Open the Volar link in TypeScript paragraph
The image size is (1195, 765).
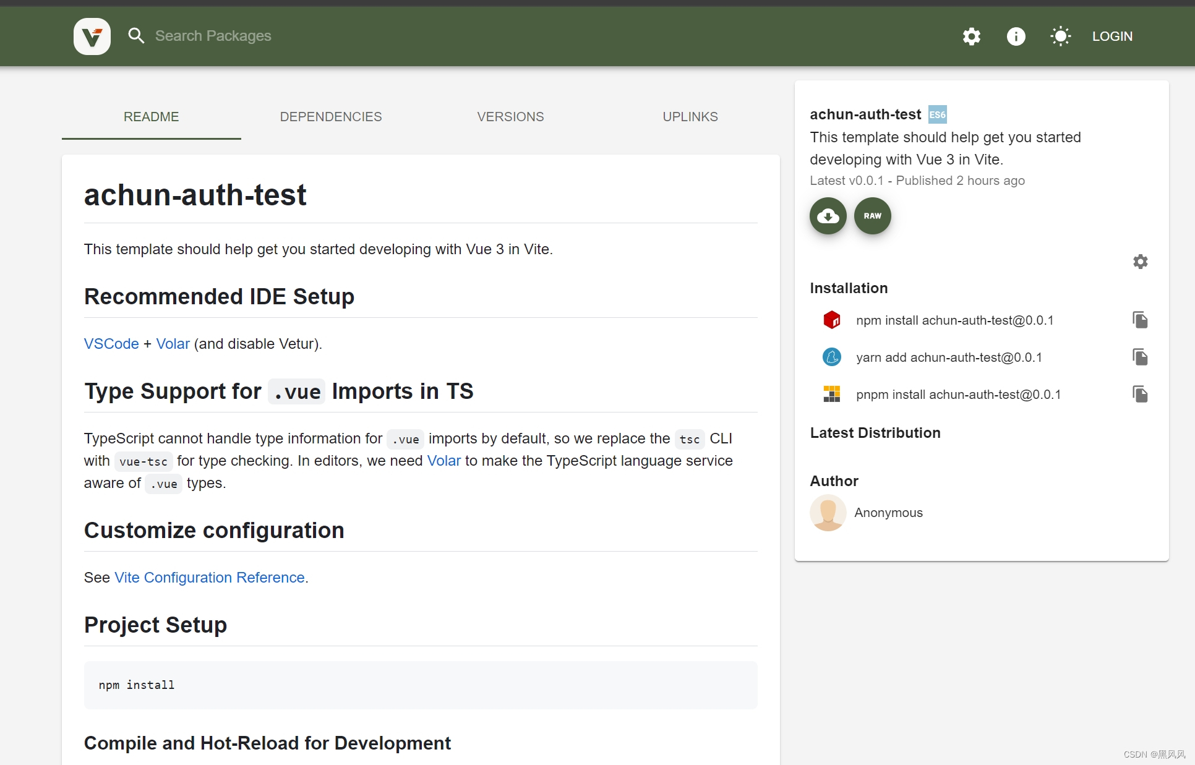point(444,461)
